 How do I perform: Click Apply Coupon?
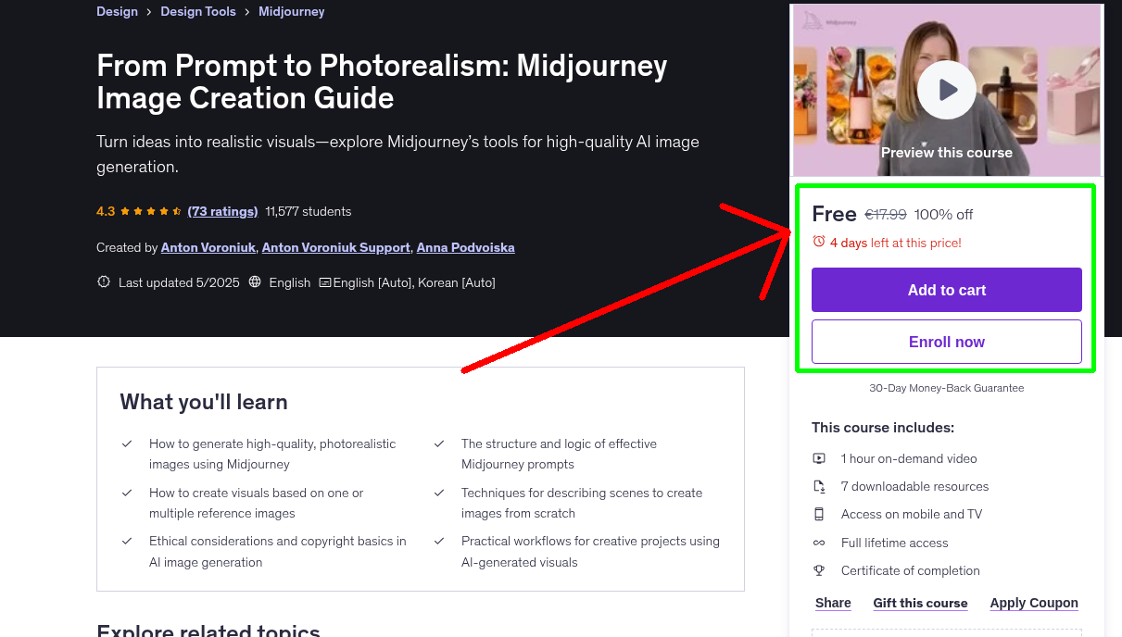tap(1034, 603)
